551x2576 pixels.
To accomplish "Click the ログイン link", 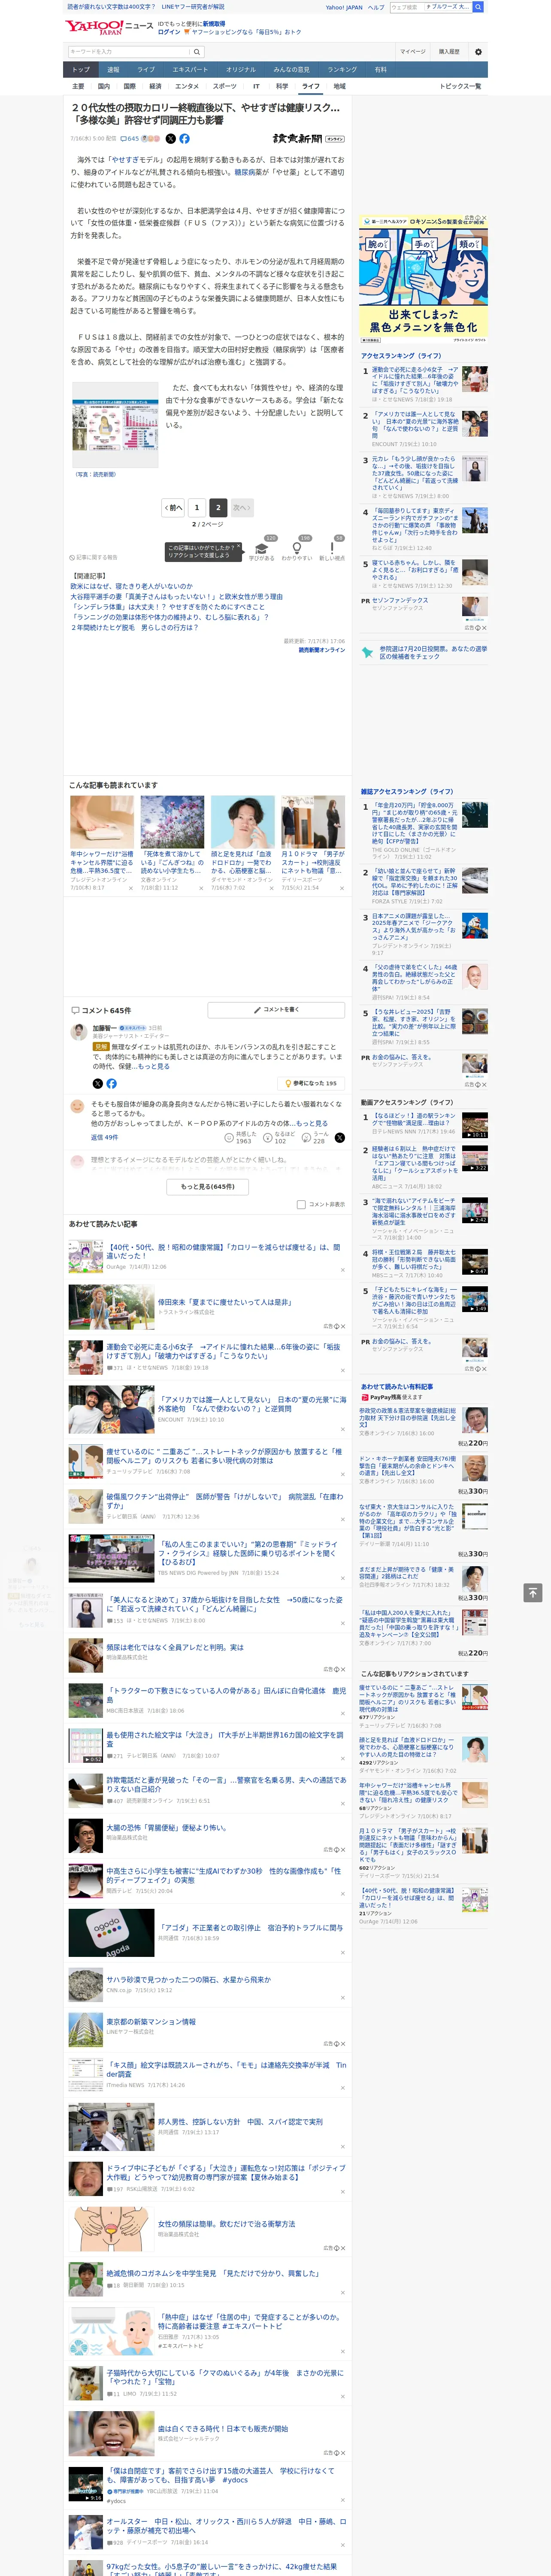I will (169, 32).
